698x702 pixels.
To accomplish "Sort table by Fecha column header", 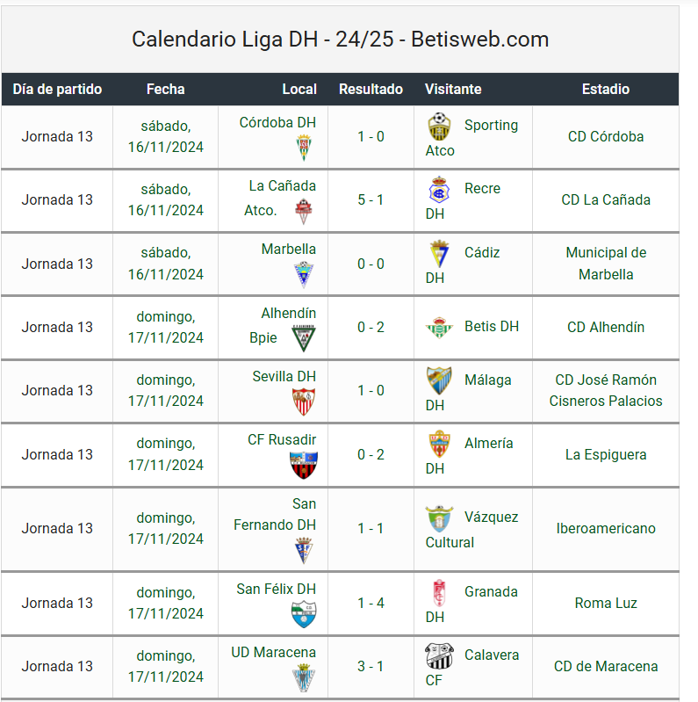I will [166, 89].
